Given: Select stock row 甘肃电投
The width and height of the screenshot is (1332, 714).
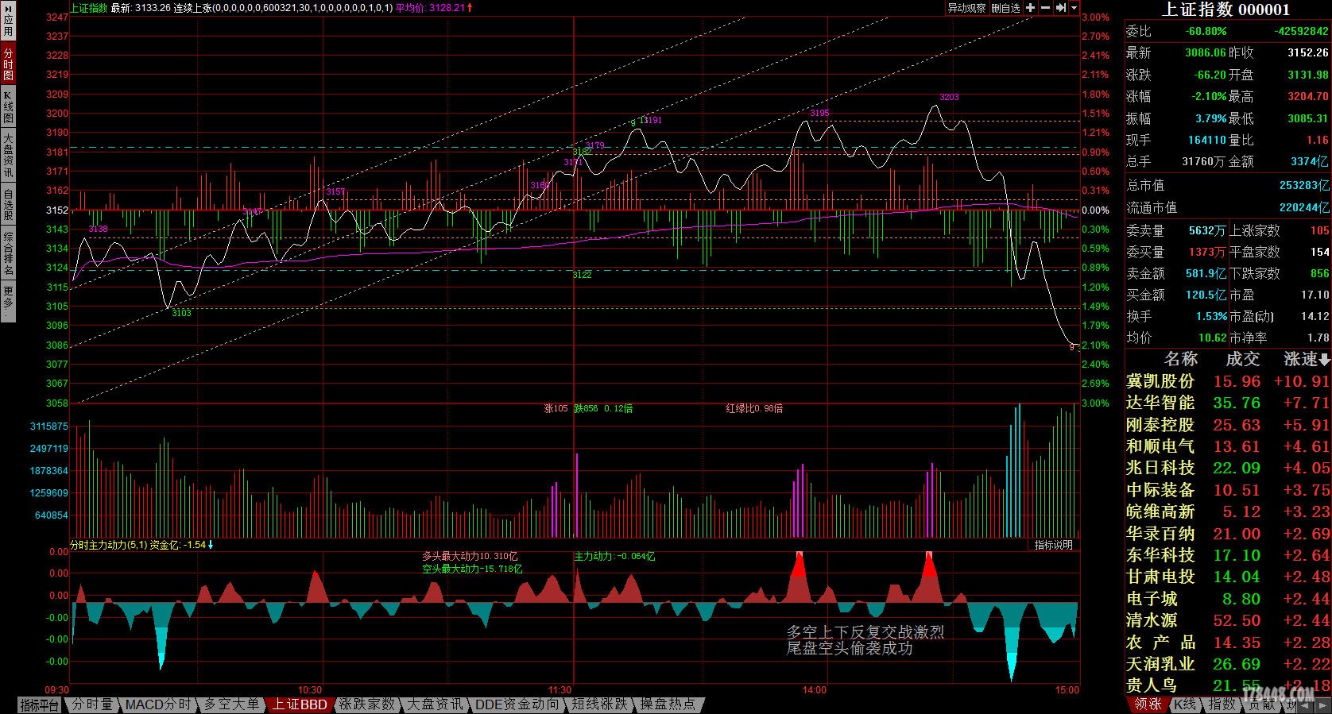Looking at the screenshot, I should click(x=1228, y=577).
